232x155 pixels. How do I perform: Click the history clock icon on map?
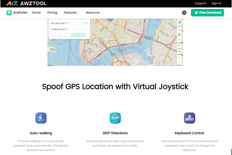pos(179,40)
